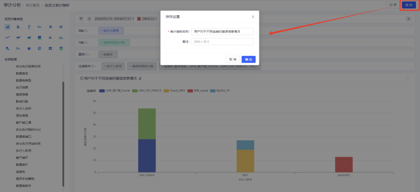Select 数据库端口 in the field list

[x=24, y=136]
